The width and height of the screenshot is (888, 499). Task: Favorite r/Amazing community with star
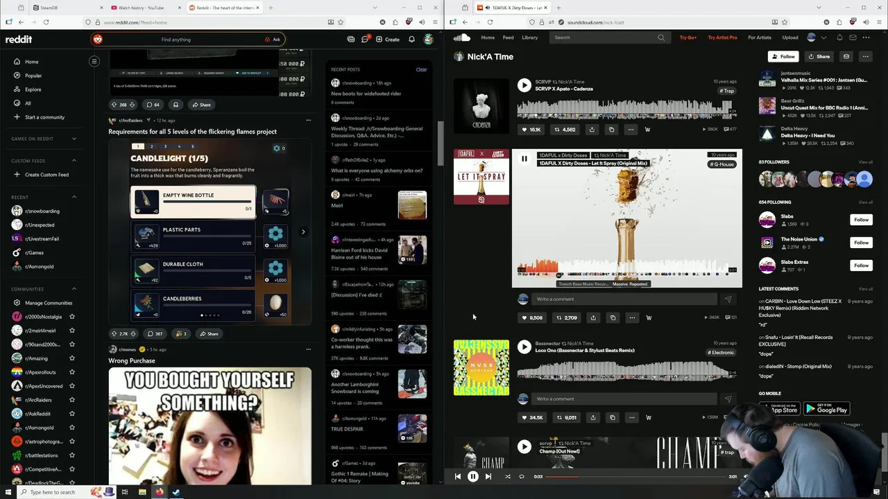pos(72,358)
